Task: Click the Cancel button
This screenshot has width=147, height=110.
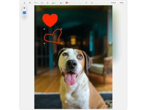Action: [x=113, y=3]
